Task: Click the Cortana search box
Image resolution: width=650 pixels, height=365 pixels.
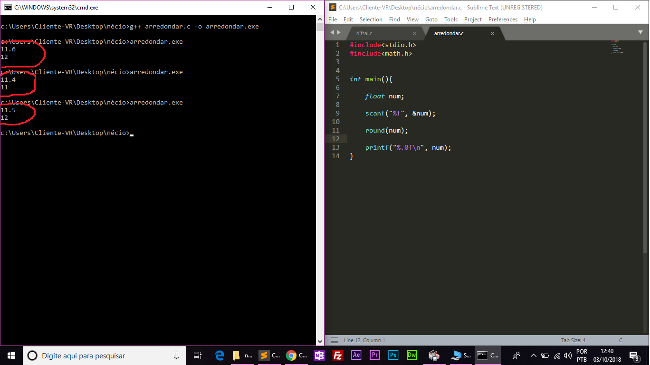Action: point(105,355)
